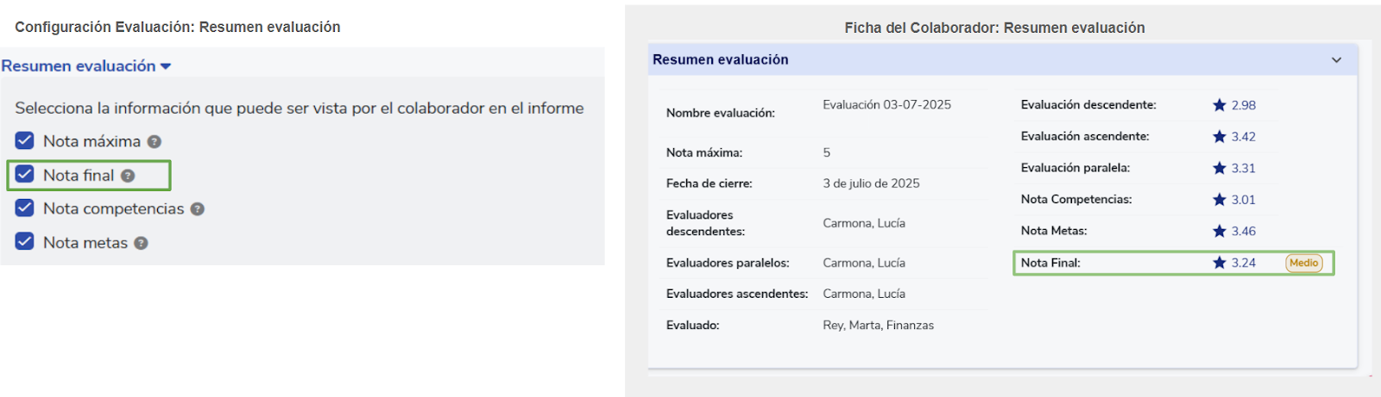Select the 2.98 Evaluación descendente score
This screenshot has width=1381, height=397.
click(x=1243, y=105)
